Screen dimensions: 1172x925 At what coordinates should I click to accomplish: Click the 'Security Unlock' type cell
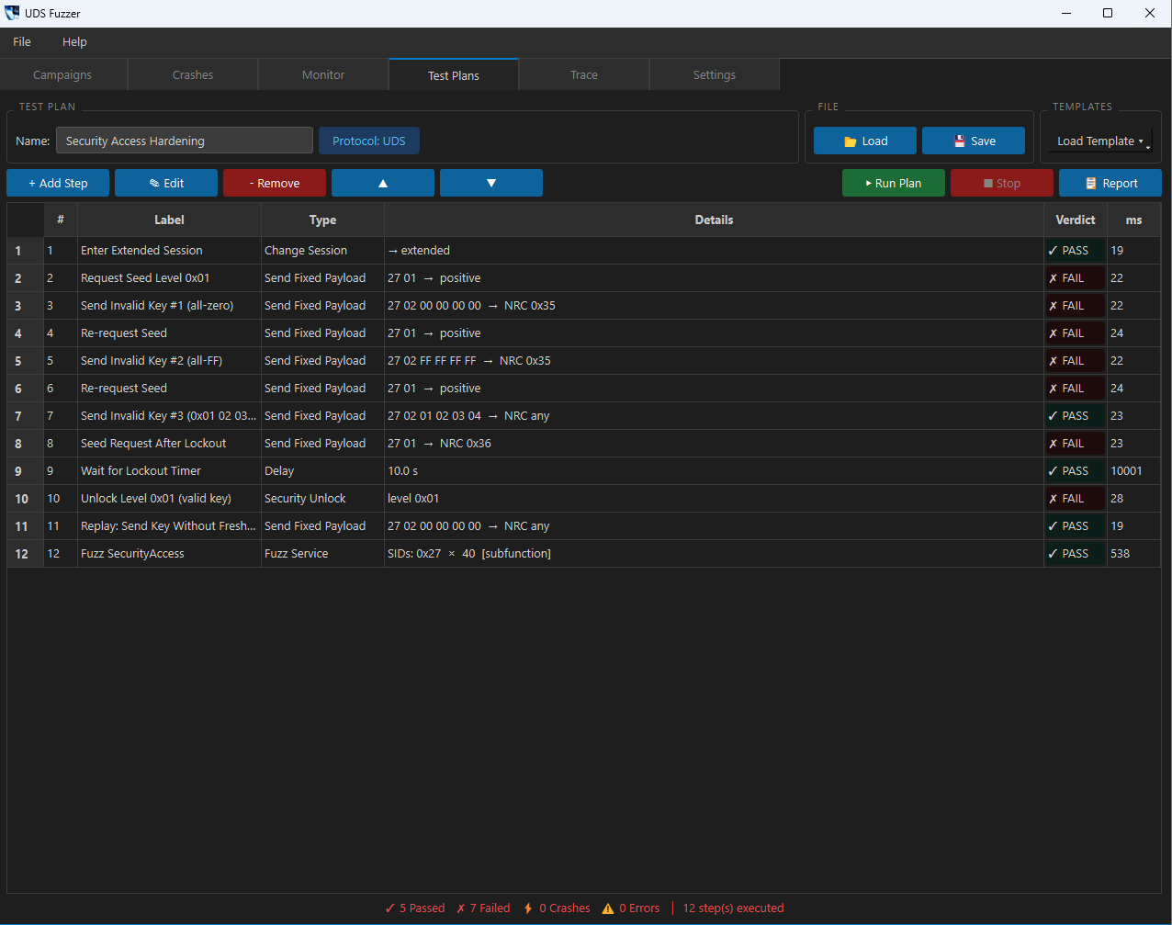(x=322, y=498)
